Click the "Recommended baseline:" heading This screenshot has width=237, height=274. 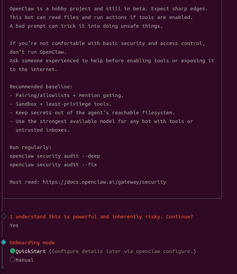tap(41, 87)
